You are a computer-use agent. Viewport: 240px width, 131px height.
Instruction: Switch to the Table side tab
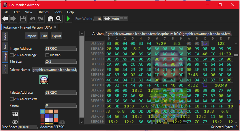pos(5,36)
